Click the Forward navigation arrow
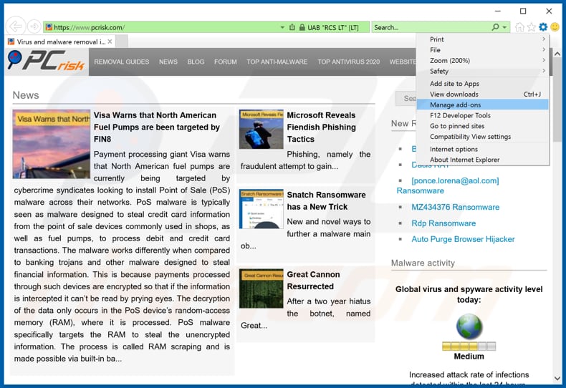 [x=34, y=27]
